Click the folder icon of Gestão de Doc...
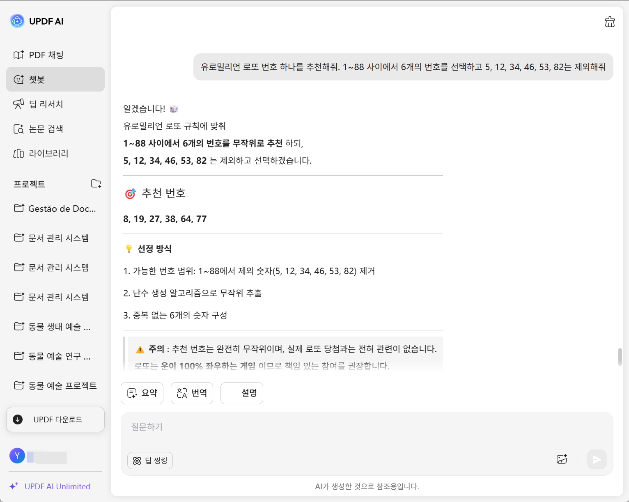 19,208
